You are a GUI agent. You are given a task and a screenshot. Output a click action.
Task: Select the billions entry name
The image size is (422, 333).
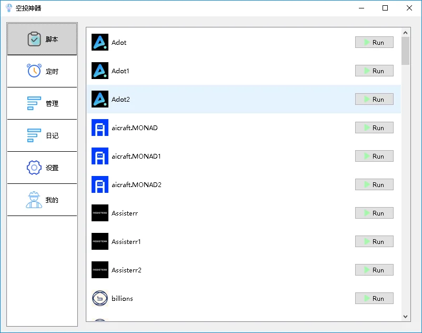click(x=122, y=298)
